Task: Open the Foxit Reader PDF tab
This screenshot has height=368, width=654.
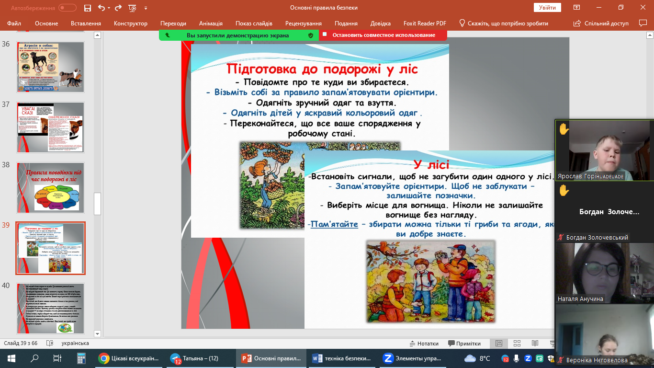Action: pos(426,23)
